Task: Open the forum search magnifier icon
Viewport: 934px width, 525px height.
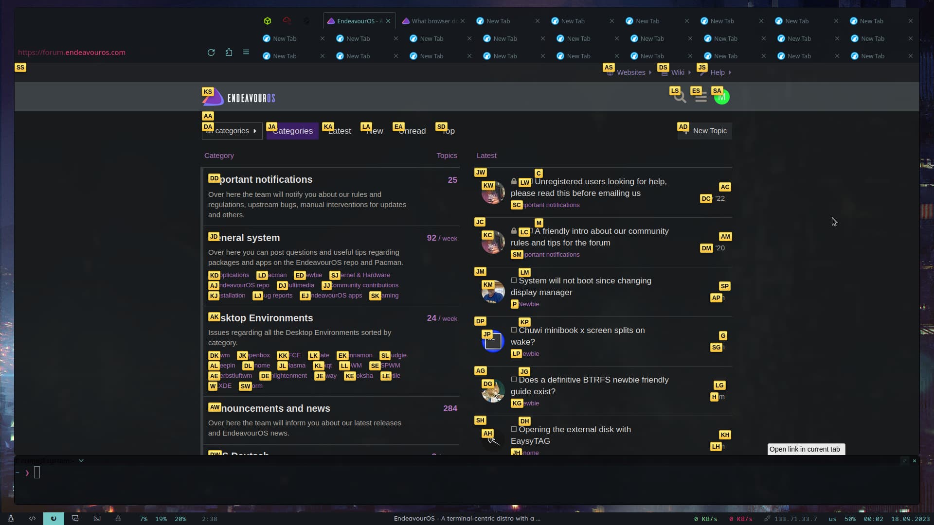Action: (x=680, y=97)
